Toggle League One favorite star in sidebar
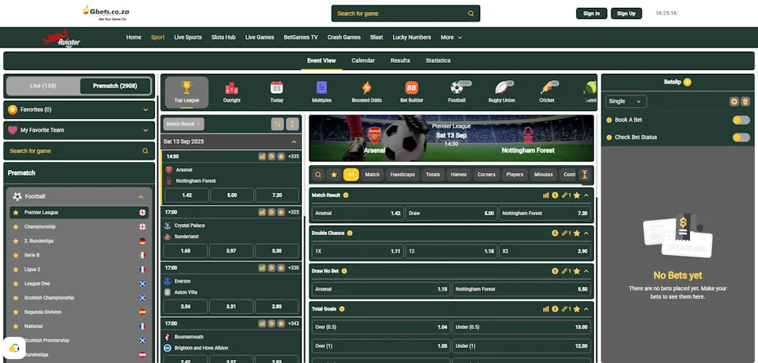Image resolution: width=758 pixels, height=363 pixels. [x=16, y=284]
